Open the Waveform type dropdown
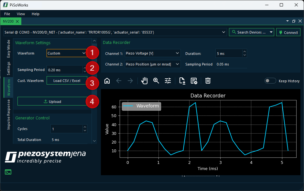The height and width of the screenshot is (191, 304). [x=66, y=53]
